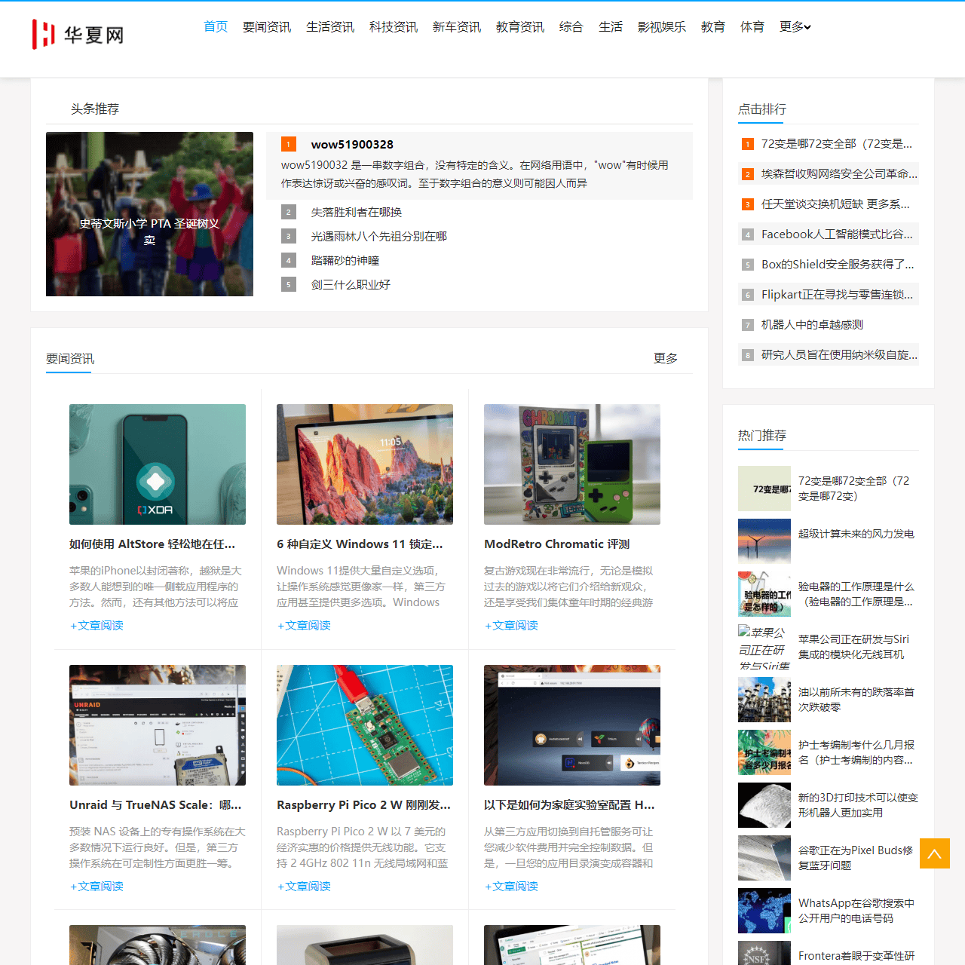Open the Facebook人工智能 ranking entry
965x965 pixels.
[x=836, y=234]
